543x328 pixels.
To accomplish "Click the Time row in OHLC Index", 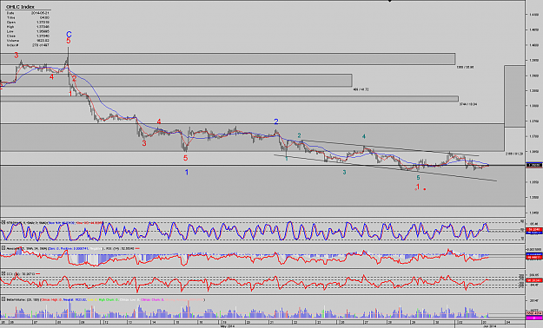I will point(29,17).
